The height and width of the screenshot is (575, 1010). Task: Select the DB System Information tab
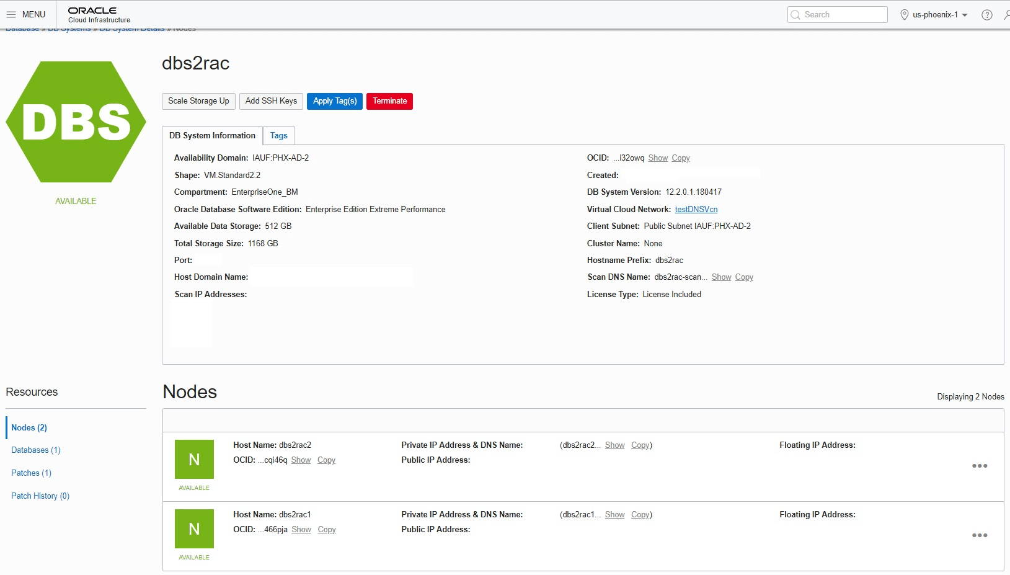click(x=212, y=136)
